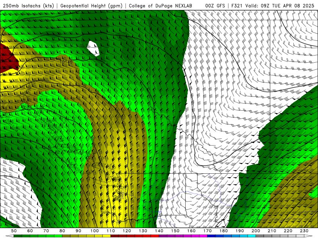Click the 160 value on the color scale
This screenshot has height=238, width=318.
(191, 231)
